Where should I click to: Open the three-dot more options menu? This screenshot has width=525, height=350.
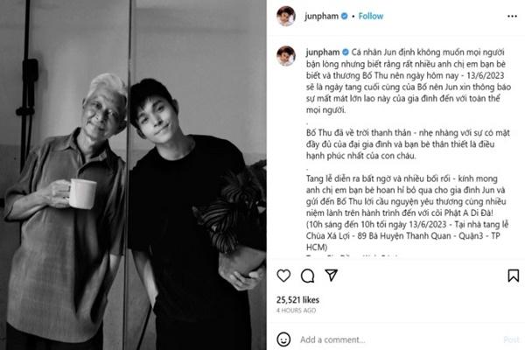(512, 16)
